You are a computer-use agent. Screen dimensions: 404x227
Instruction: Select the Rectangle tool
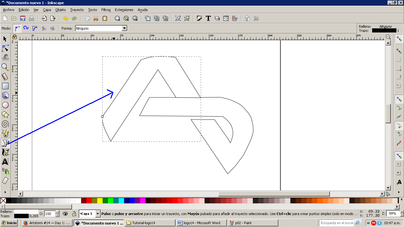(x=5, y=86)
